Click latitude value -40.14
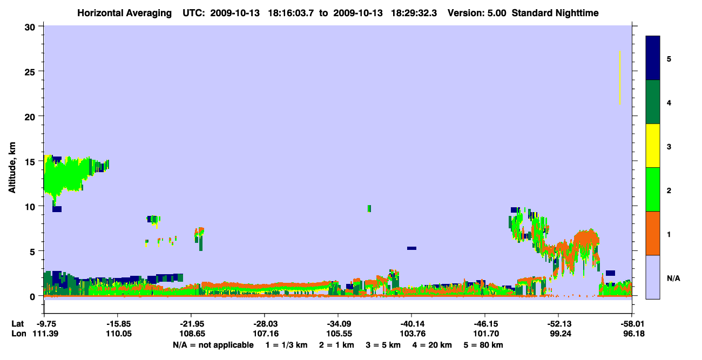The width and height of the screenshot is (702, 360). click(411, 324)
